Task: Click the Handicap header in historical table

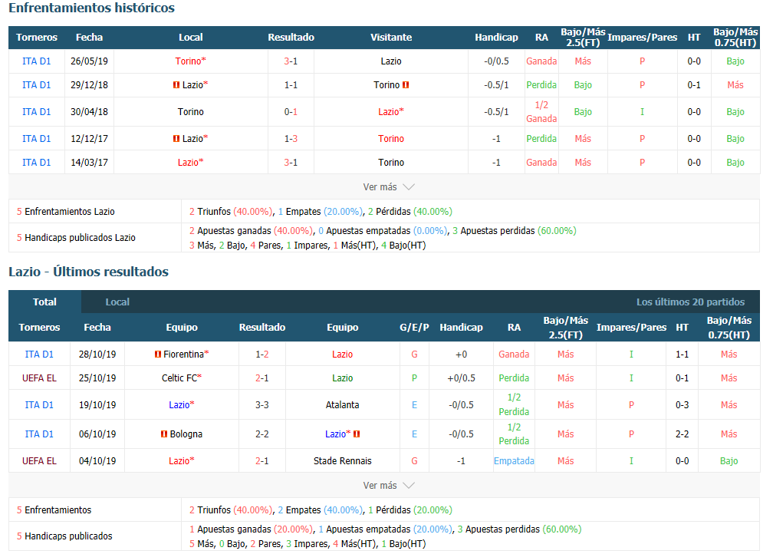Action: point(496,38)
